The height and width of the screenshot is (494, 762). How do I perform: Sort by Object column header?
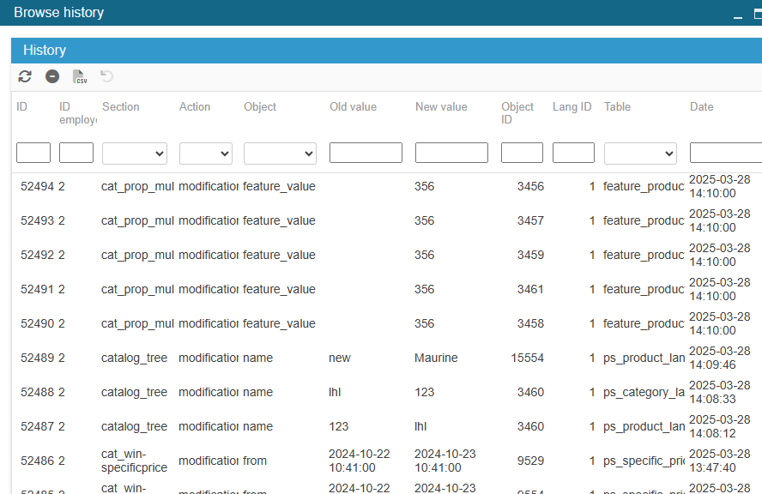coord(260,107)
